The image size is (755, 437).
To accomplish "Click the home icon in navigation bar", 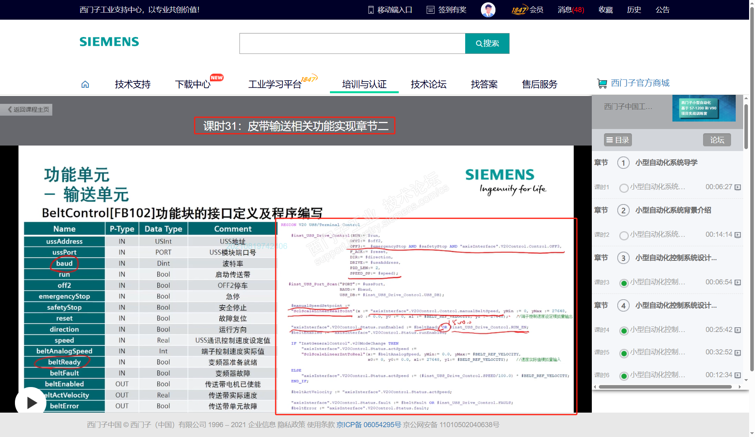I will click(85, 84).
